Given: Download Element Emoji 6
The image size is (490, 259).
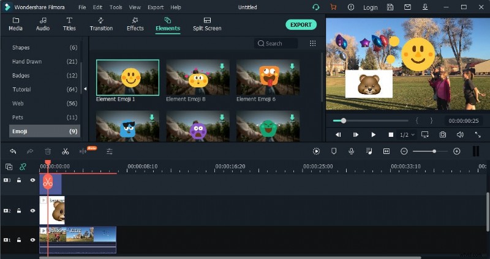Looking at the screenshot, I should coord(292,66).
